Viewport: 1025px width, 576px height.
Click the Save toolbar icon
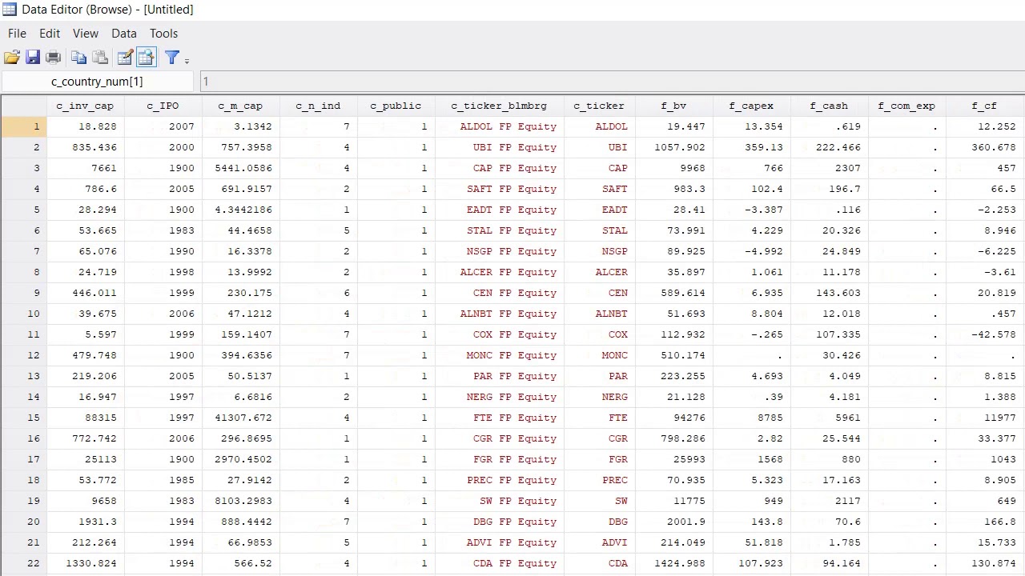(x=33, y=57)
